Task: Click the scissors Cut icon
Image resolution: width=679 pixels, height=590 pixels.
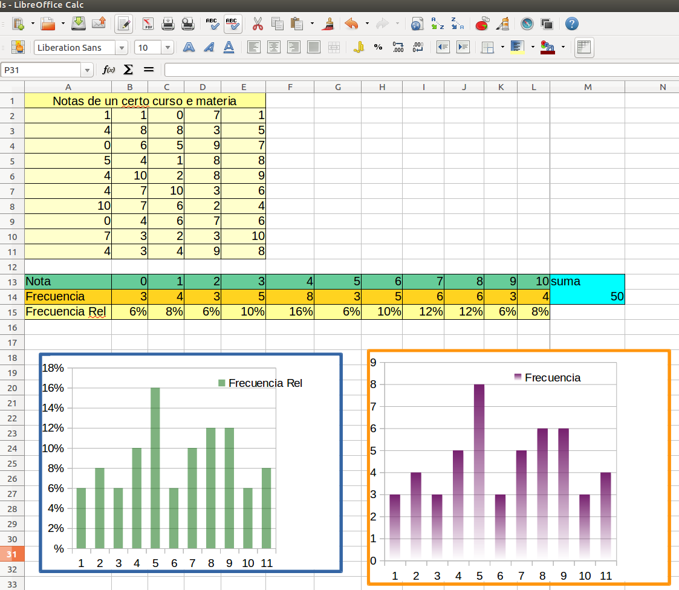Action: [x=258, y=24]
